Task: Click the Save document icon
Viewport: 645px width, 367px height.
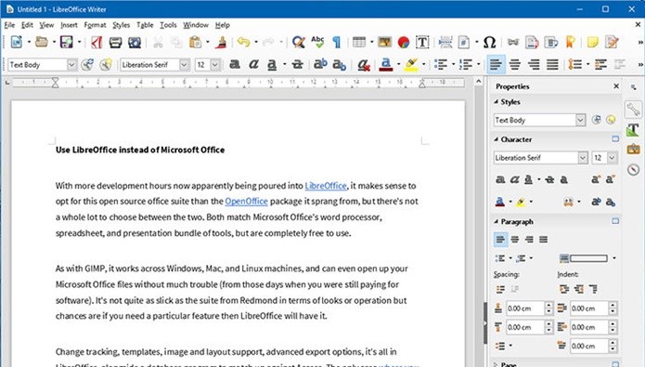Action: [66, 42]
